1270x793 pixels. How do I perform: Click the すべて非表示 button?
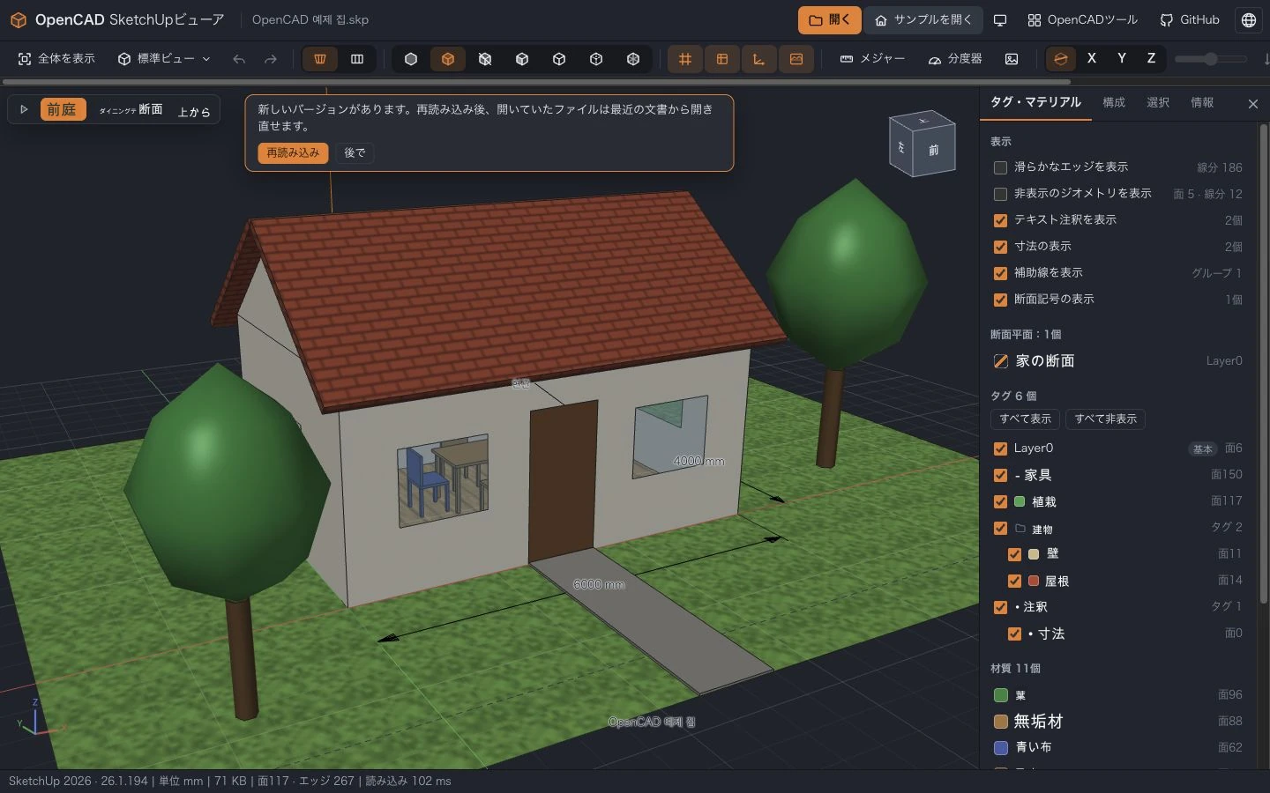1105,419
